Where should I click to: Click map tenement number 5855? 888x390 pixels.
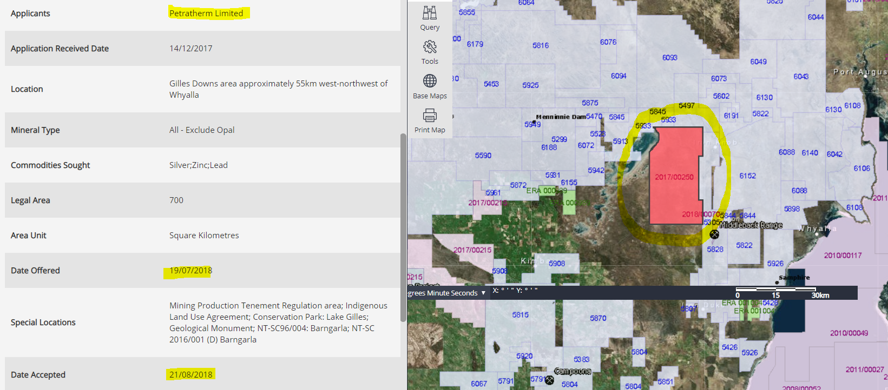(467, 12)
